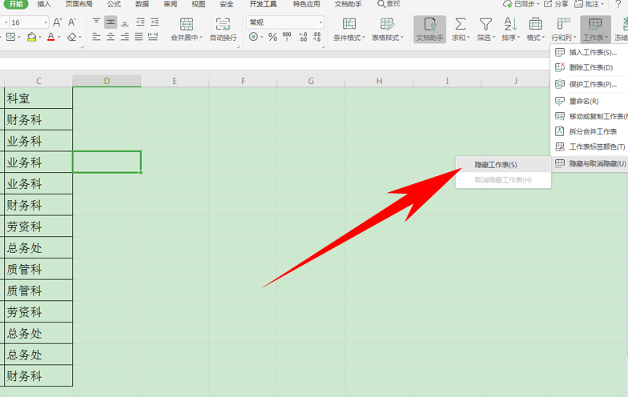Click the 查找 search button
This screenshot has width=628, height=397.
[389, 4]
